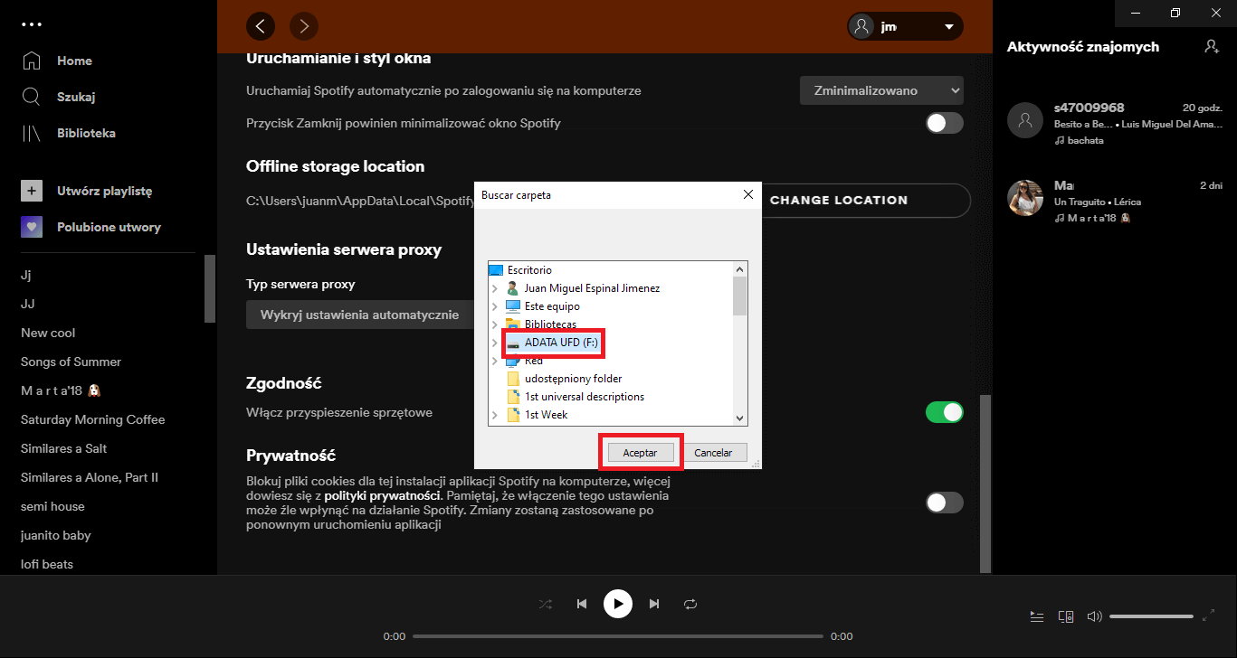Click the Biblioteka shelves icon

pyautogui.click(x=32, y=133)
